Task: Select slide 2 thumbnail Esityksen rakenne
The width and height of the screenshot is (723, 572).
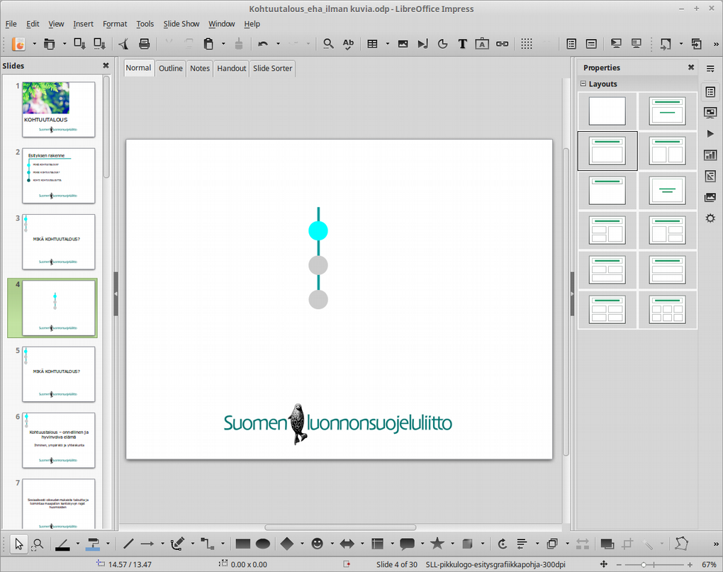Action: (59, 176)
